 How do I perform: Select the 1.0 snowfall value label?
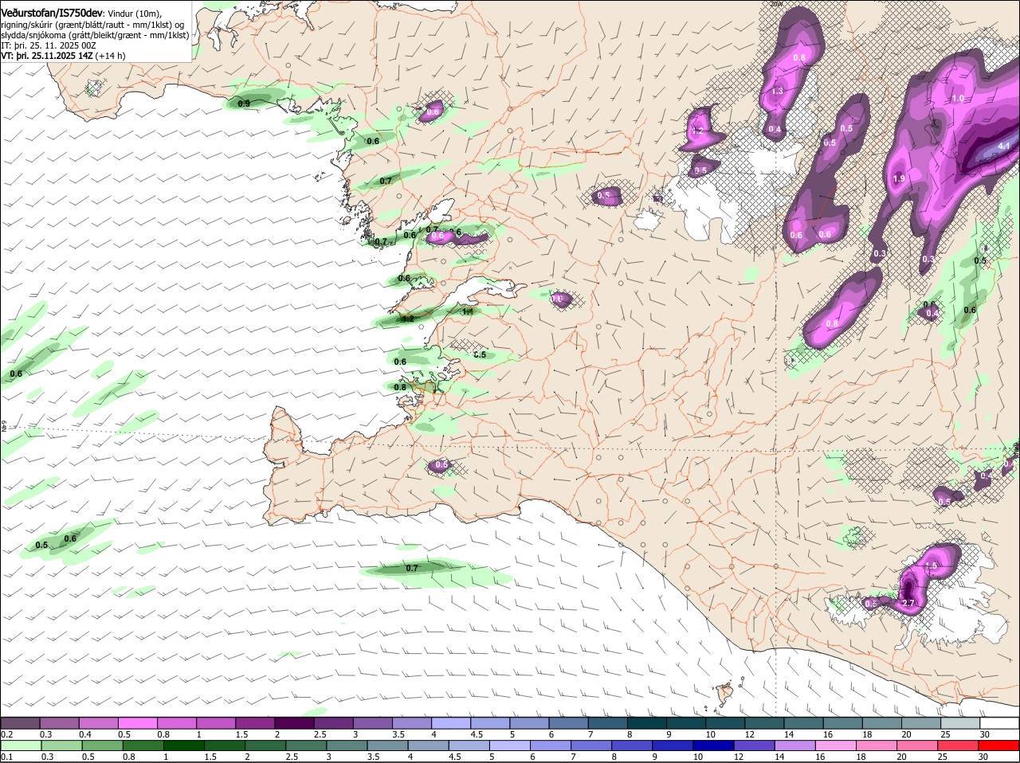click(x=958, y=98)
